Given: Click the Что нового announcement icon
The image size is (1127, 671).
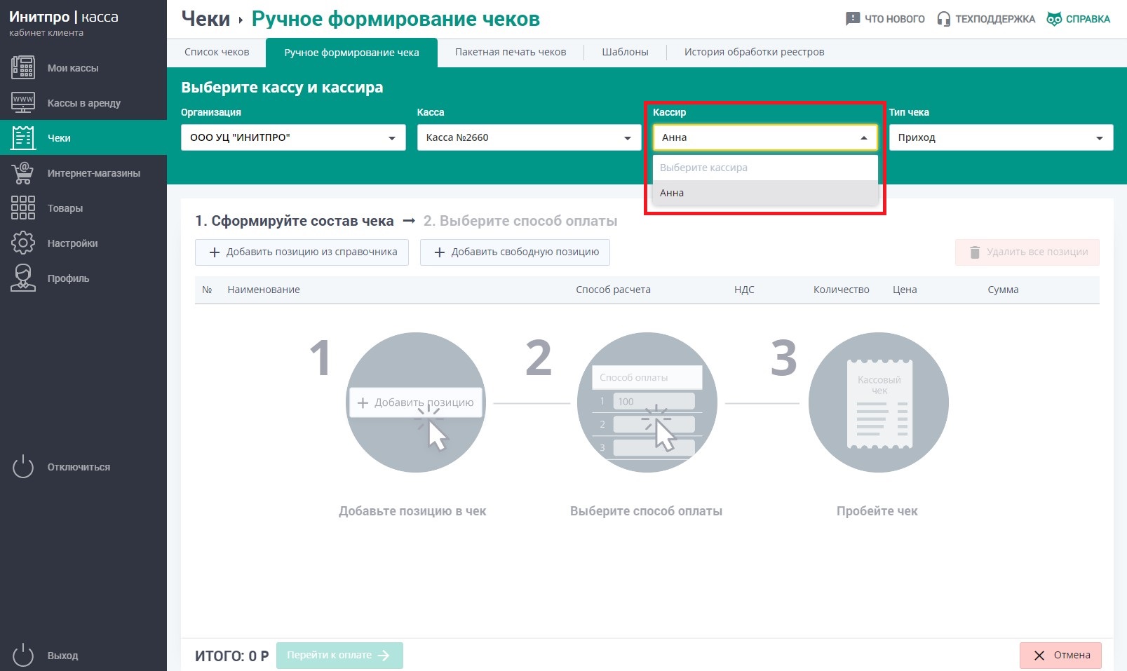Looking at the screenshot, I should pos(853,19).
